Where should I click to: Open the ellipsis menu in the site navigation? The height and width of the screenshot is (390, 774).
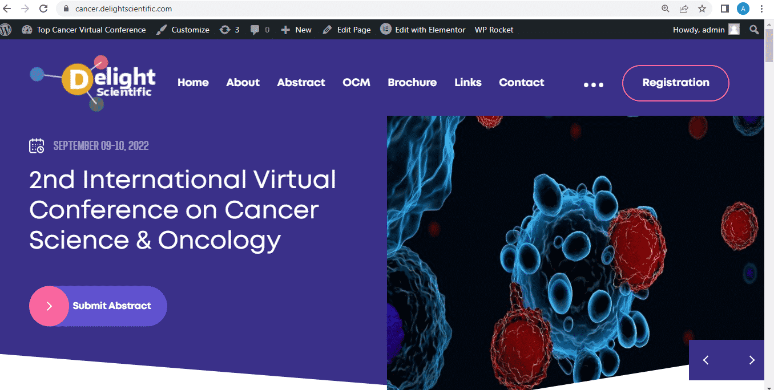click(x=593, y=84)
